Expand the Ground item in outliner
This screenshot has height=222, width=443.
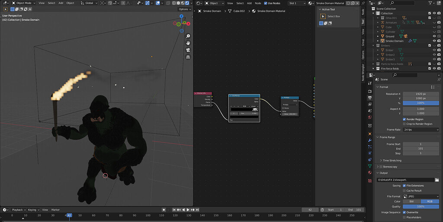378,36
